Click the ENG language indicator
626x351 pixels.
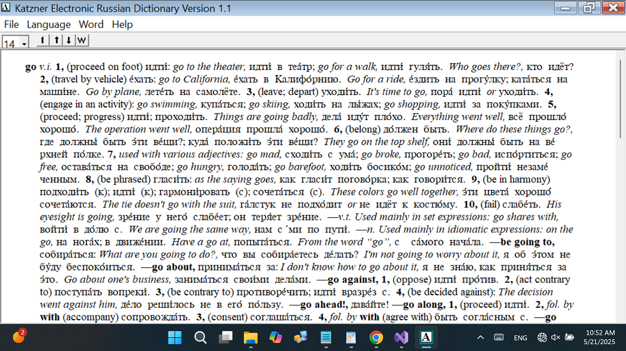tap(520, 337)
